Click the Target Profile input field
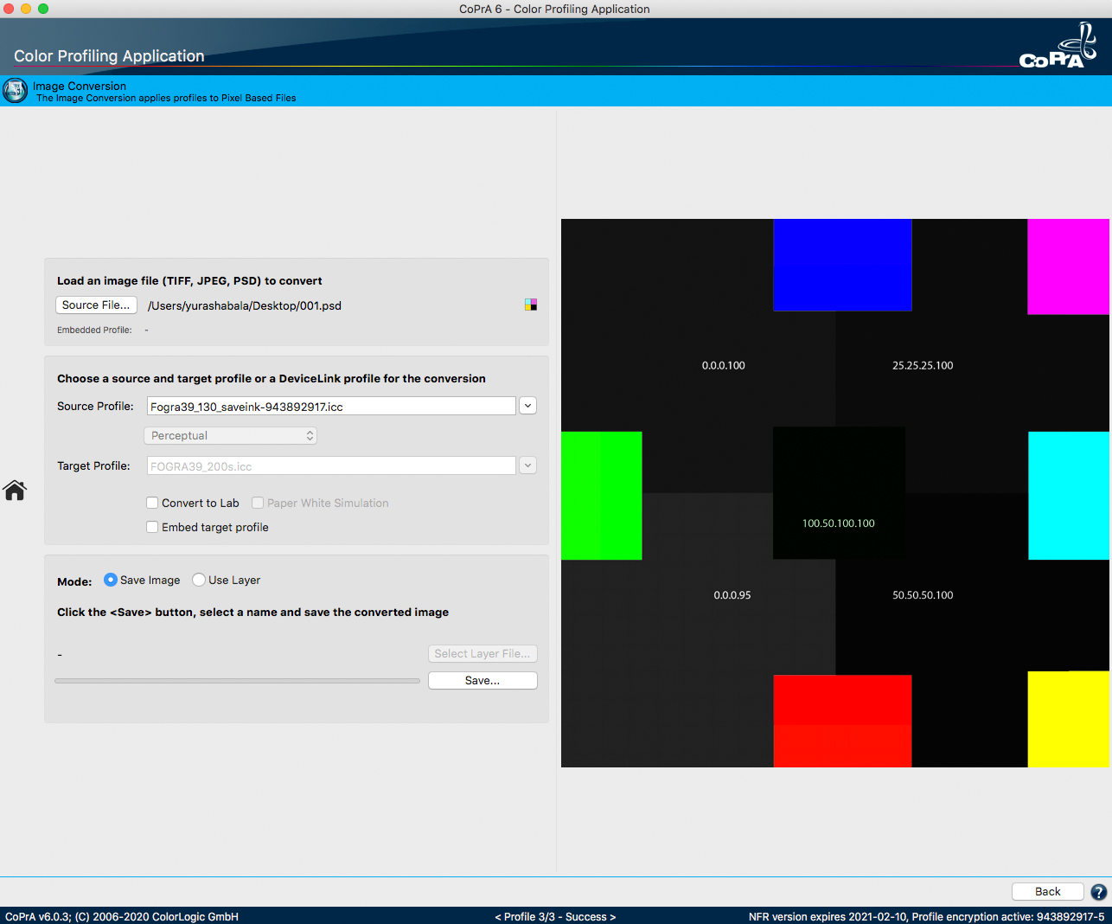 (331, 466)
